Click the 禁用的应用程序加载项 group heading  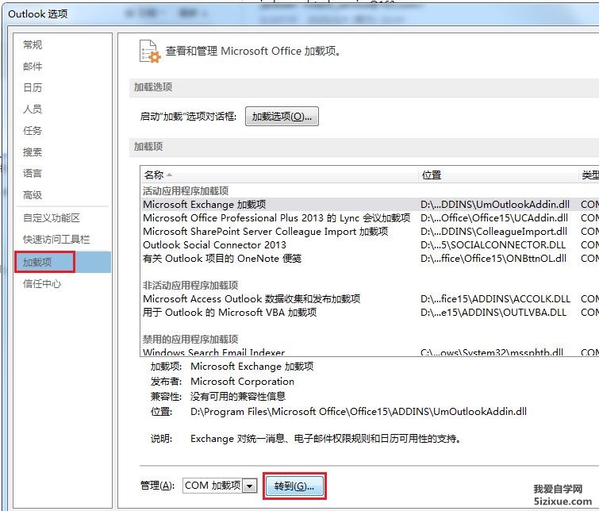point(190,339)
